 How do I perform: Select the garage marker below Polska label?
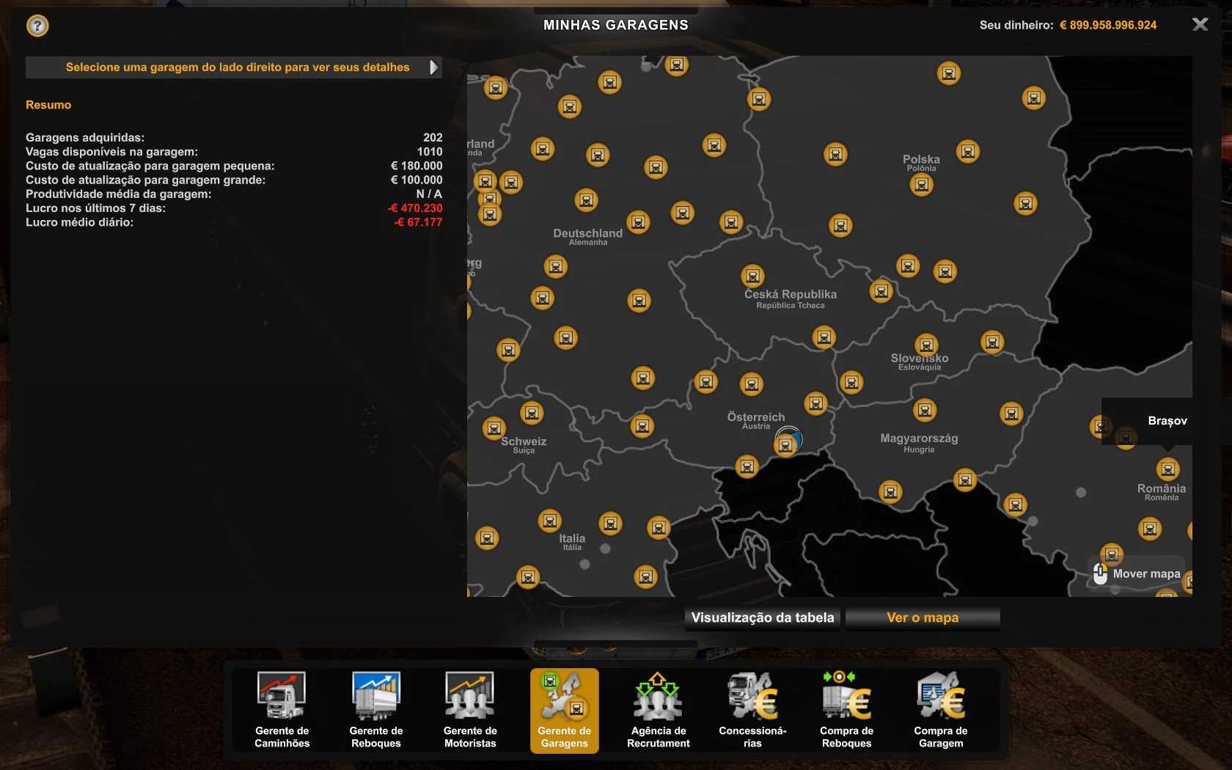click(921, 185)
